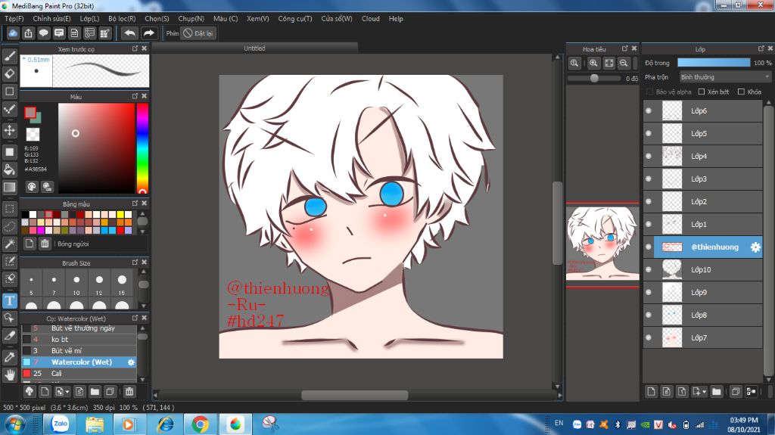Toggle visibility of Lớp7 layer

(x=649, y=337)
